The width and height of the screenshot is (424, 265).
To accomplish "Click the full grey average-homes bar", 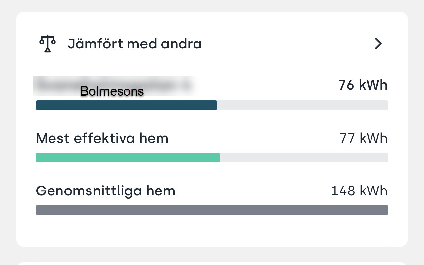I will 212,210.
